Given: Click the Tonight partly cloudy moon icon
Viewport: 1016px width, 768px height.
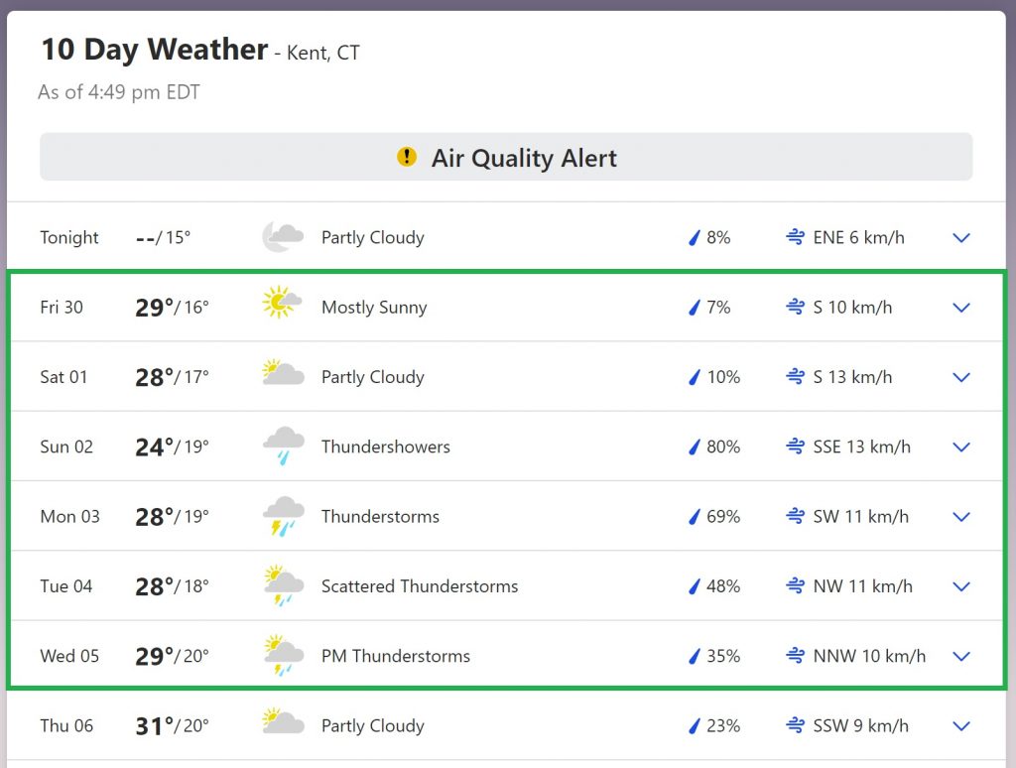Looking at the screenshot, I should click(x=282, y=237).
